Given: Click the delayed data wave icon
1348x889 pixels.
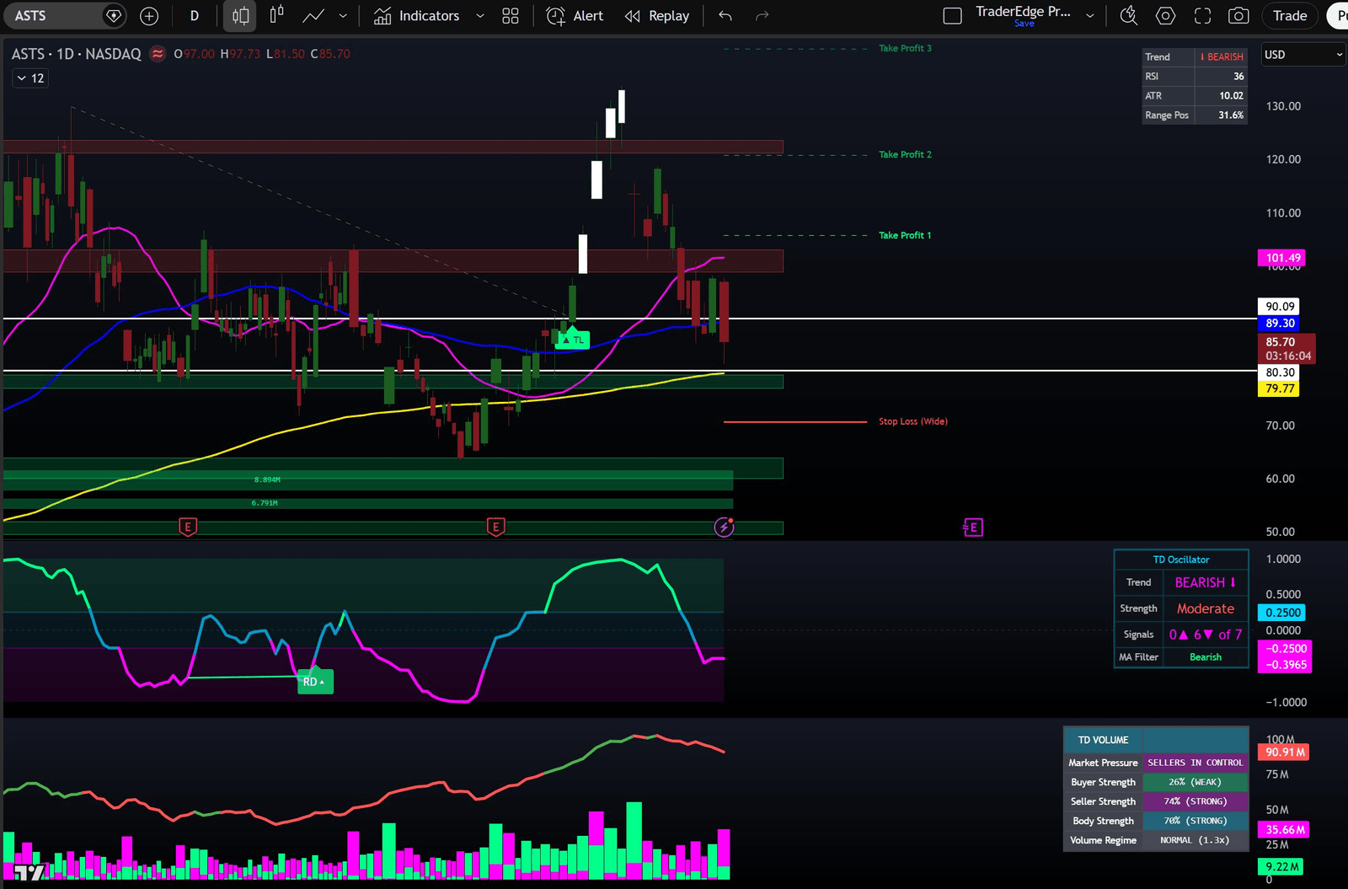Looking at the screenshot, I should point(158,54).
